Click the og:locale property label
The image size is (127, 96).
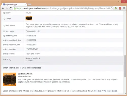pos(7,13)
